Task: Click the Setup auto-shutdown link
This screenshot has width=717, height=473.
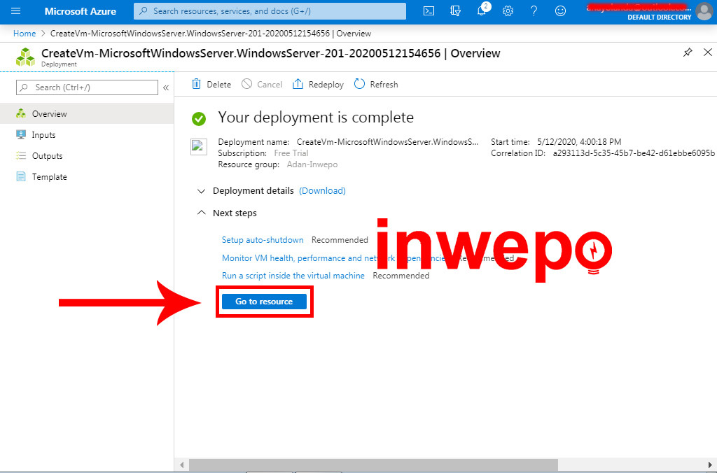Action: pyautogui.click(x=263, y=240)
